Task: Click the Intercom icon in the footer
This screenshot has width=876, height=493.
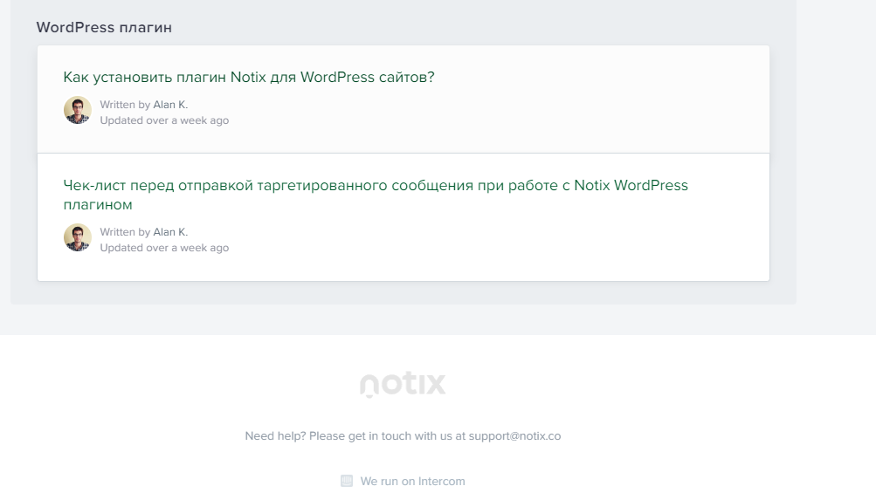Action: [347, 481]
